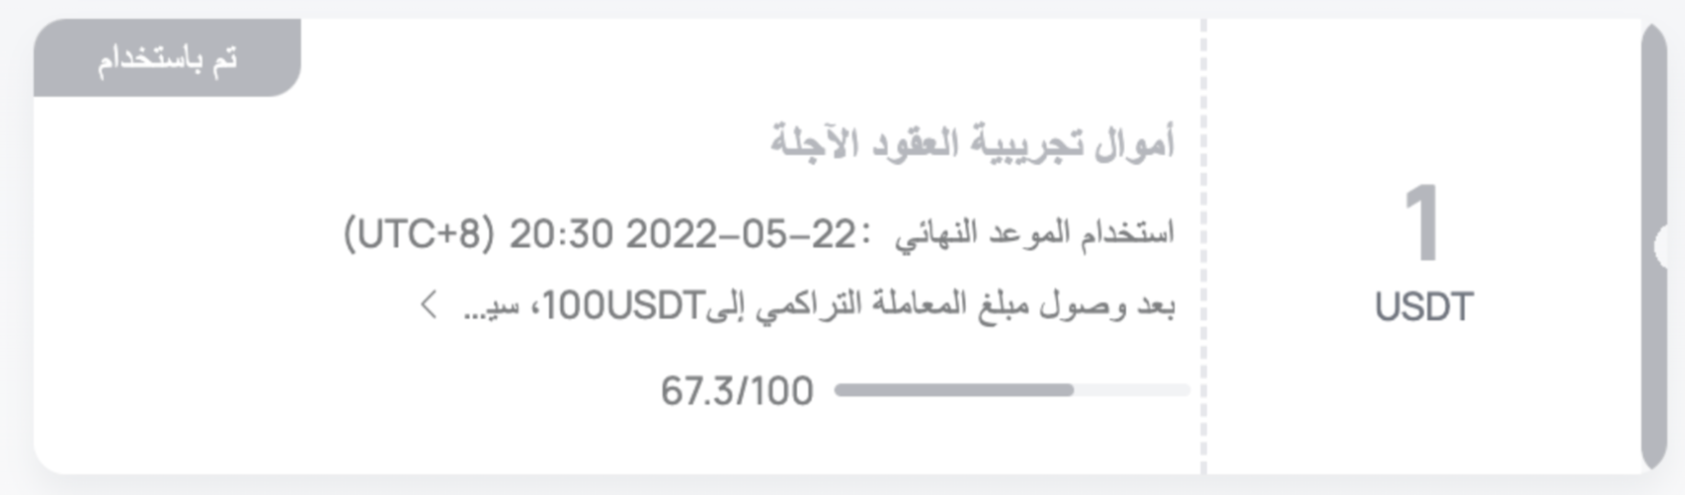
Task: Click the semicircle notch on the coupon's right edge
Action: coord(1661,247)
